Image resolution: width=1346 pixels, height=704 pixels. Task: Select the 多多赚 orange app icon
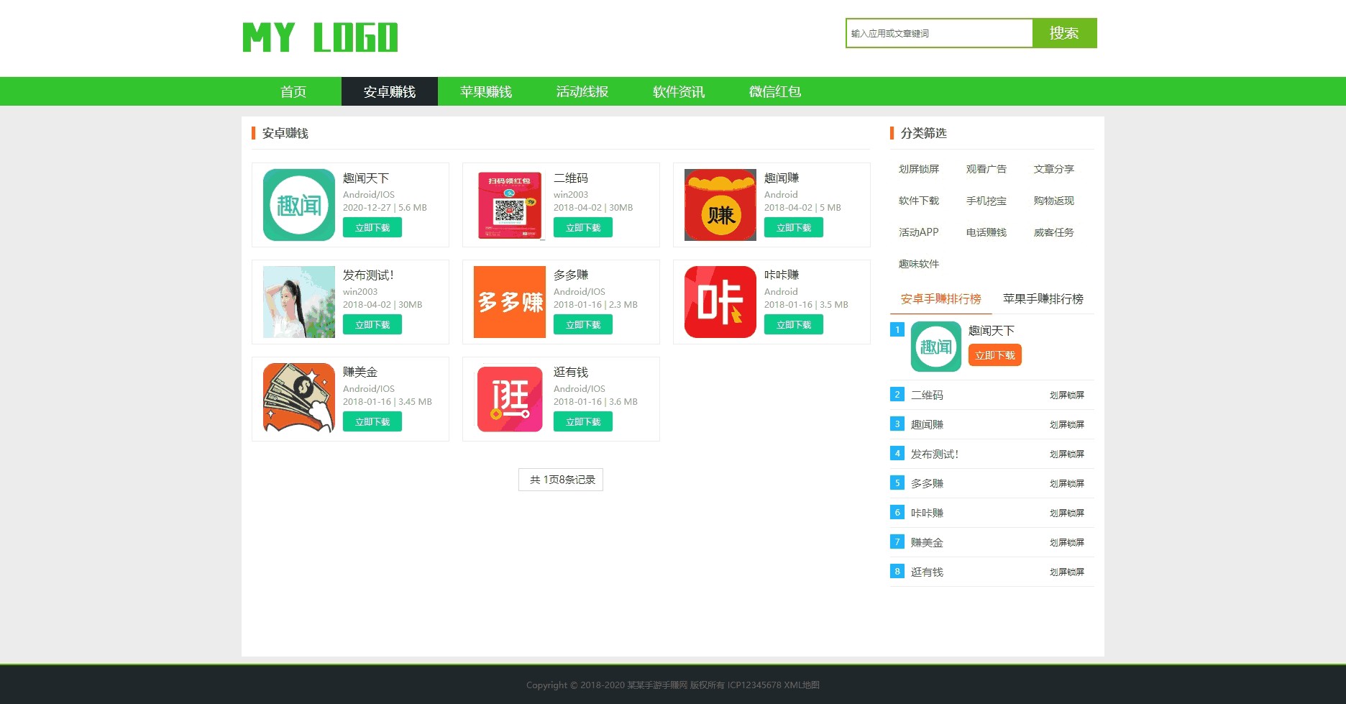508,301
